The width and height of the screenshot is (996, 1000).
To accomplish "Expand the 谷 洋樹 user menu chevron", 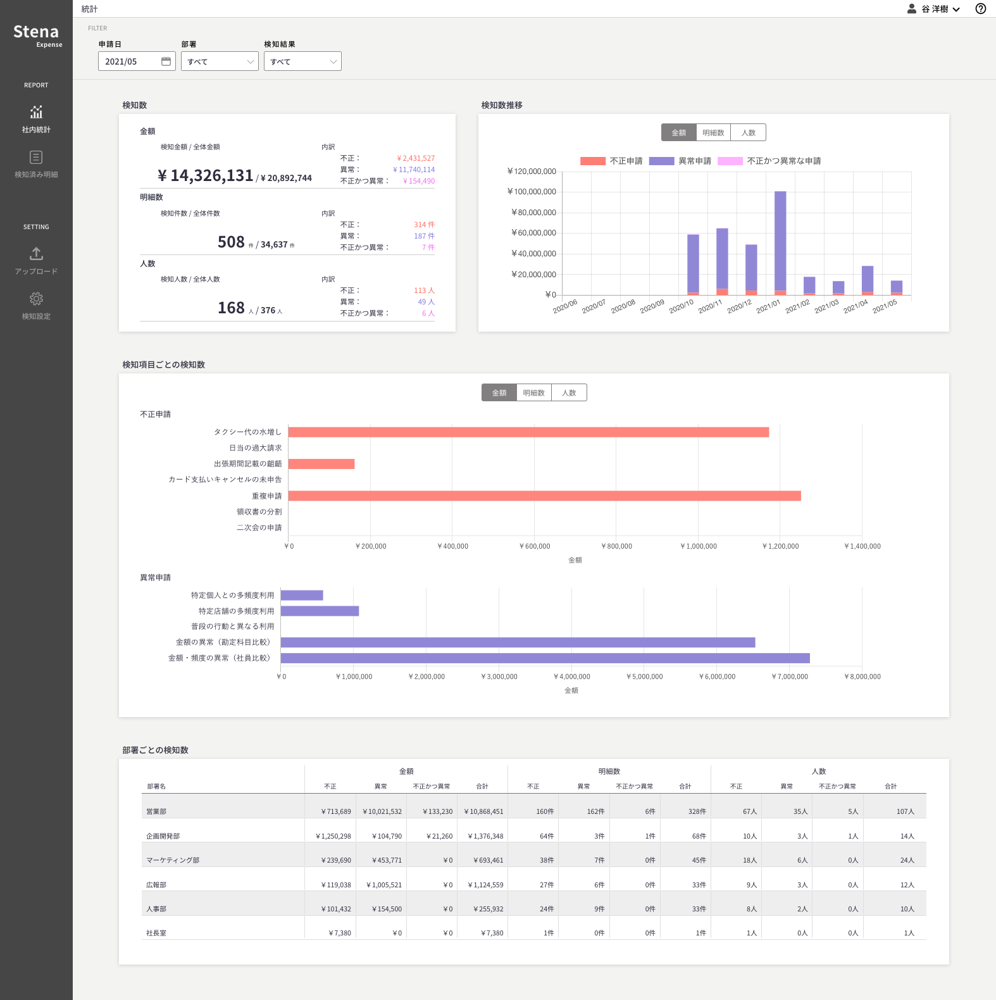I will coord(956,9).
